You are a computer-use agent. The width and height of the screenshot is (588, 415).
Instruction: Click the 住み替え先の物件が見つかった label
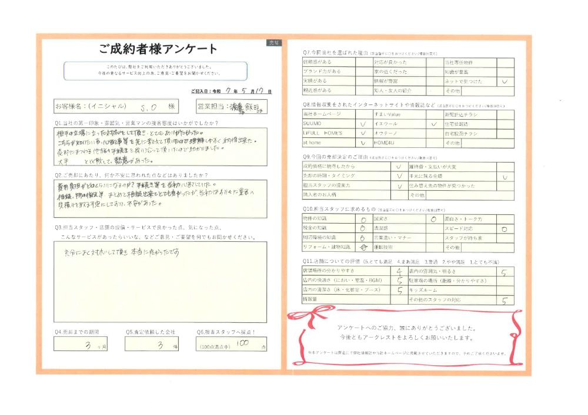(x=442, y=185)
